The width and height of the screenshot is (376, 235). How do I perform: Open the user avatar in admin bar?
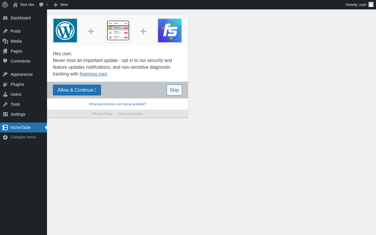click(371, 4)
